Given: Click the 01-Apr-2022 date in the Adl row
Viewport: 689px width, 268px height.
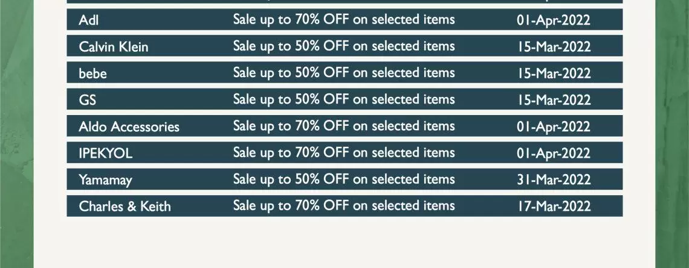Looking at the screenshot, I should point(554,20).
